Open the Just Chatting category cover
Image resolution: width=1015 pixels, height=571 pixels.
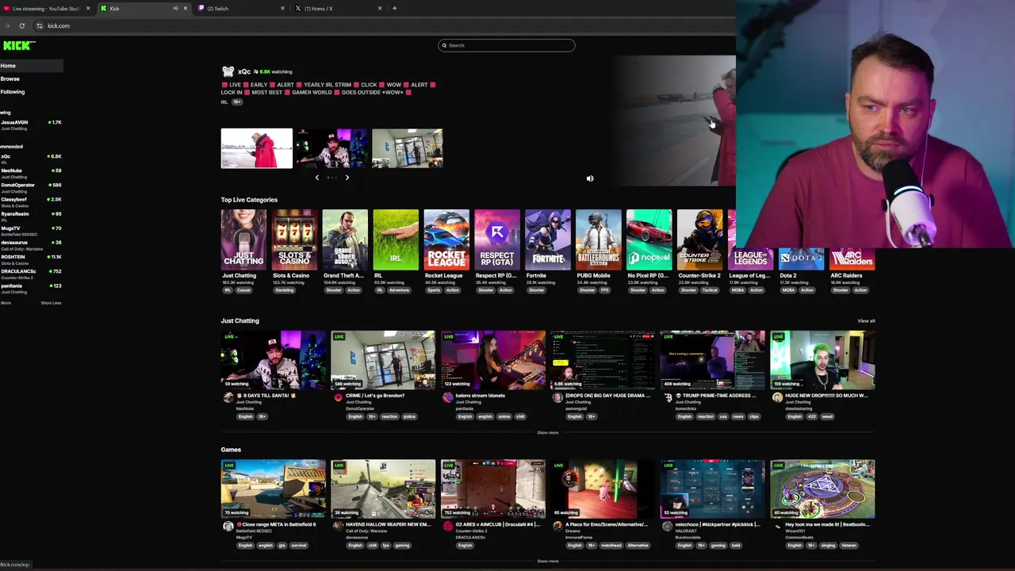243,240
